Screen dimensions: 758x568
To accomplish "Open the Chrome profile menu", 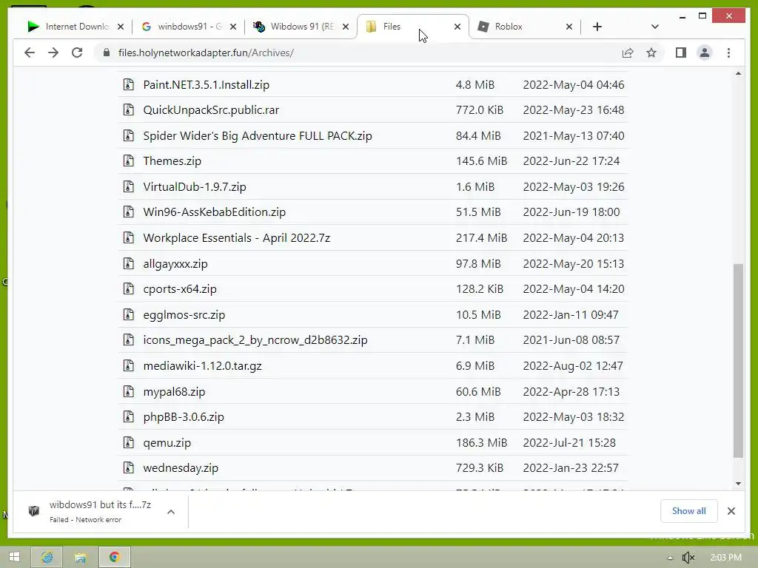I will [705, 53].
